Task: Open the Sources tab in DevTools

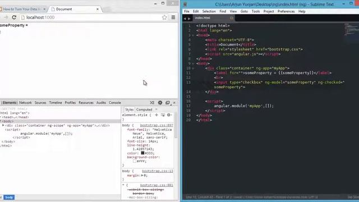Action: point(40,103)
